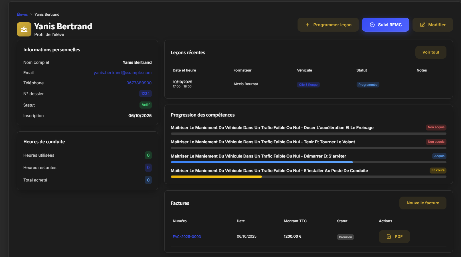The height and width of the screenshot is (257, 461).
Task: Click the breadcrumb chevron separator
Action: pos(31,15)
